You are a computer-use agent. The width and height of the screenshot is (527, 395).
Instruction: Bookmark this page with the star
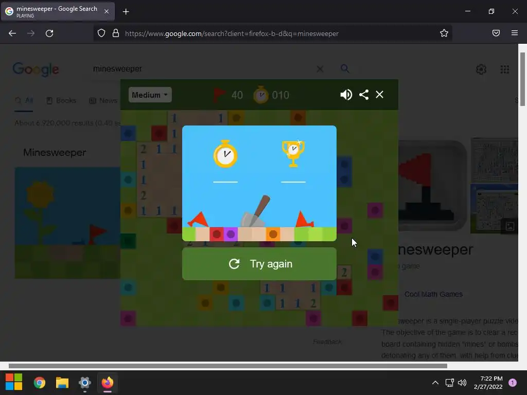click(x=444, y=33)
